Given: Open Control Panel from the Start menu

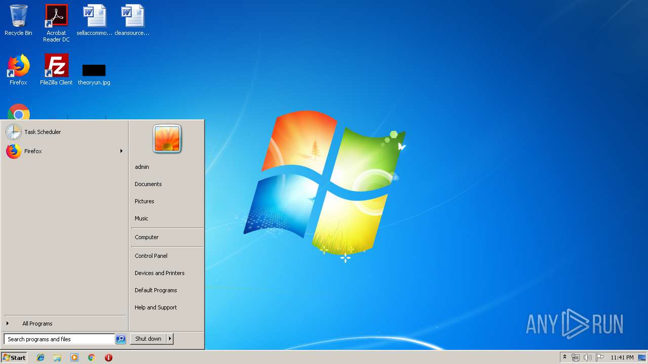Looking at the screenshot, I should point(151,256).
